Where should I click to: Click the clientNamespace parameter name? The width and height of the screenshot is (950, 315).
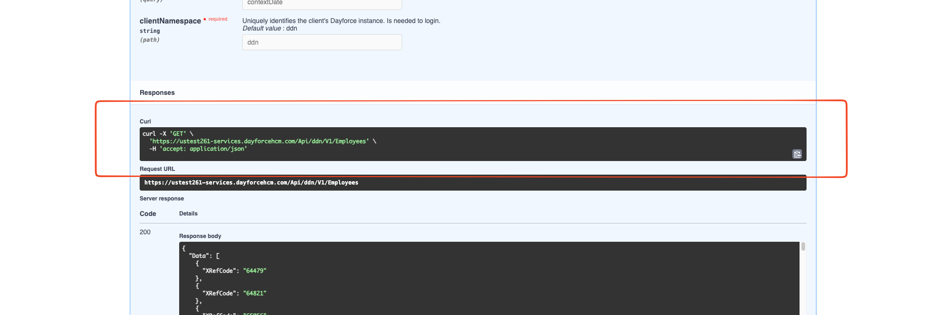(x=170, y=21)
